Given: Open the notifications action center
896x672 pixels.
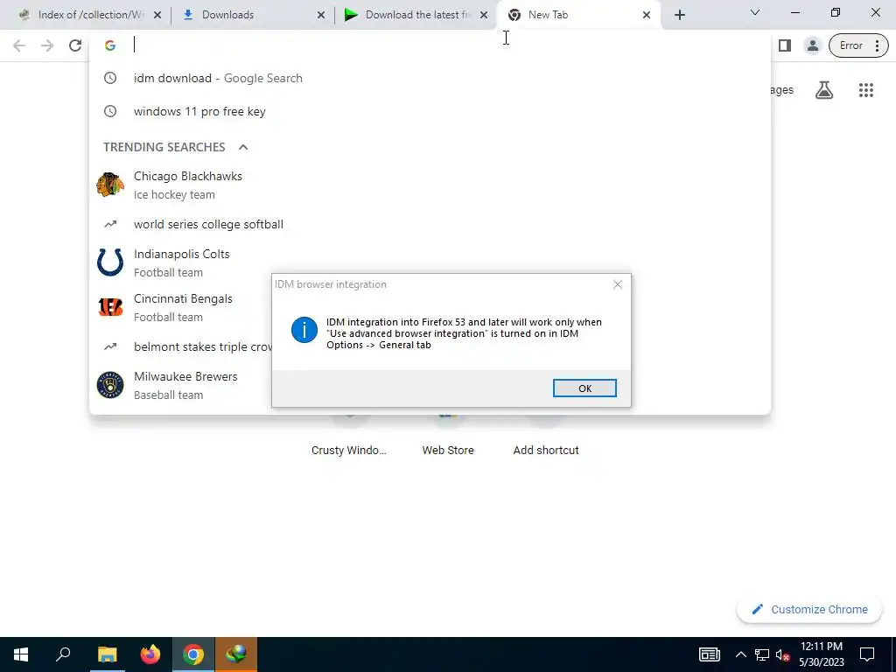Looking at the screenshot, I should coord(867,654).
